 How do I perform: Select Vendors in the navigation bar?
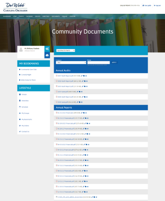tap(72, 16)
